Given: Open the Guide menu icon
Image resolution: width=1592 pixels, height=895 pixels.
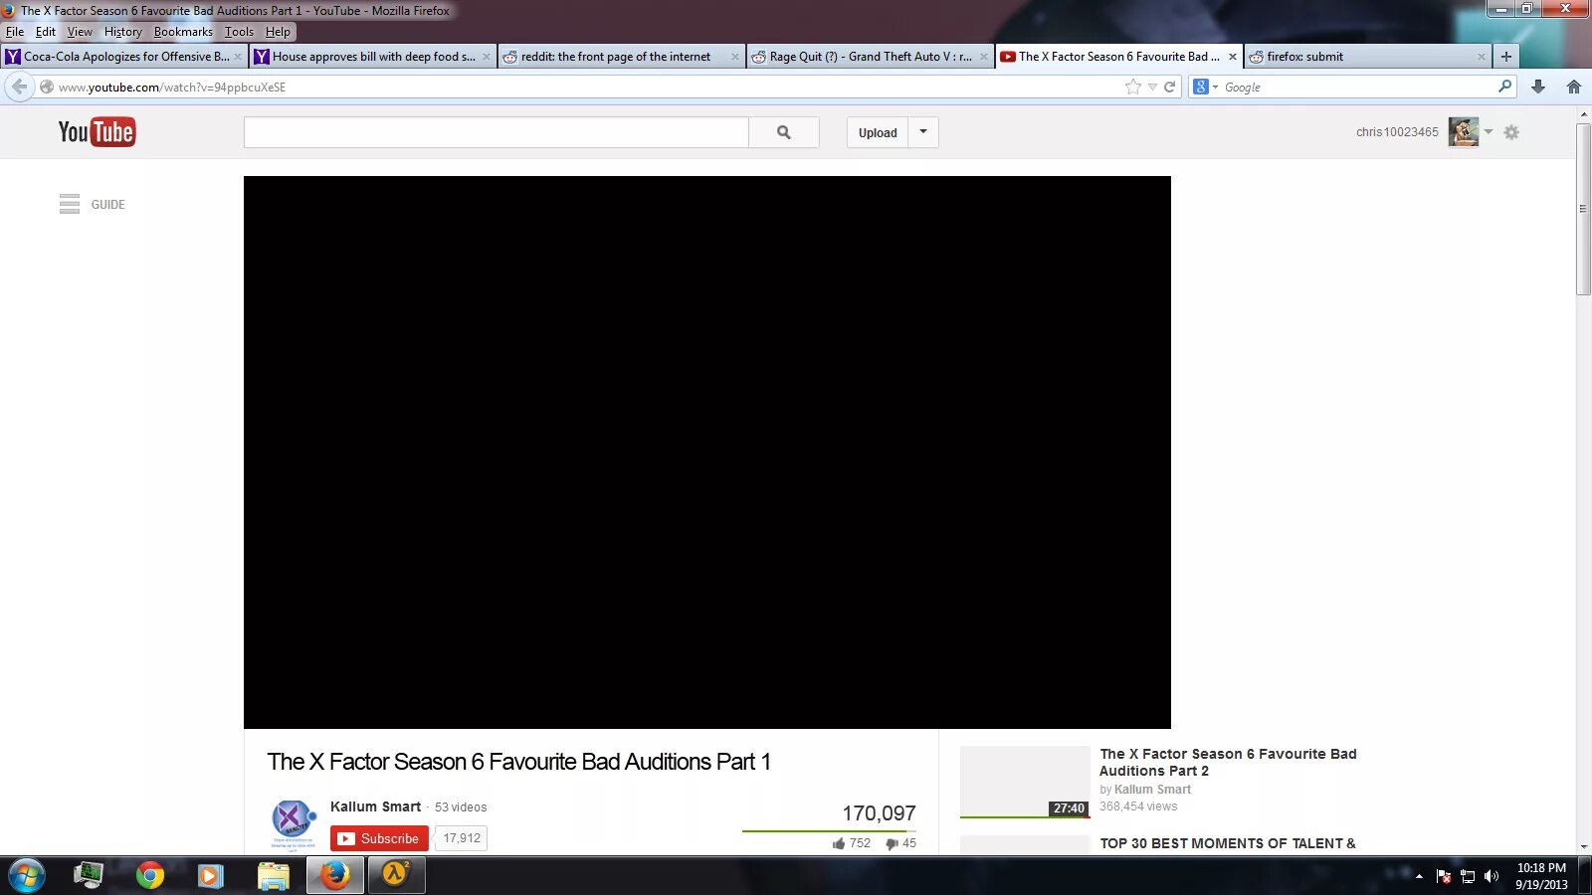Looking at the screenshot, I should coord(70,204).
